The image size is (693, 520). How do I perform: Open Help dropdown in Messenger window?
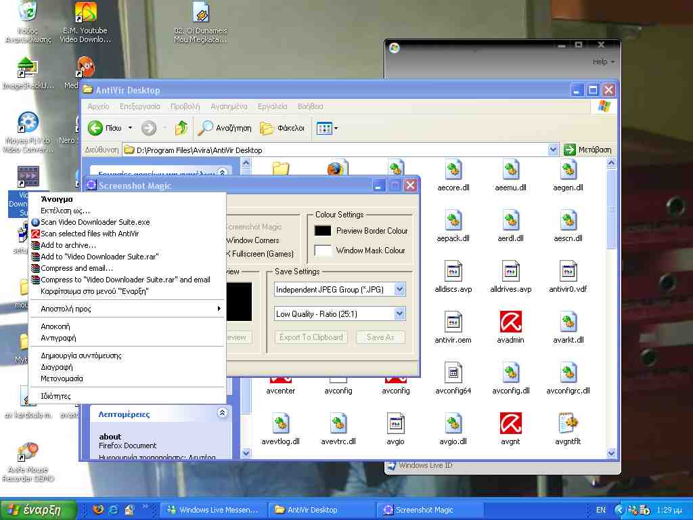coord(603,62)
